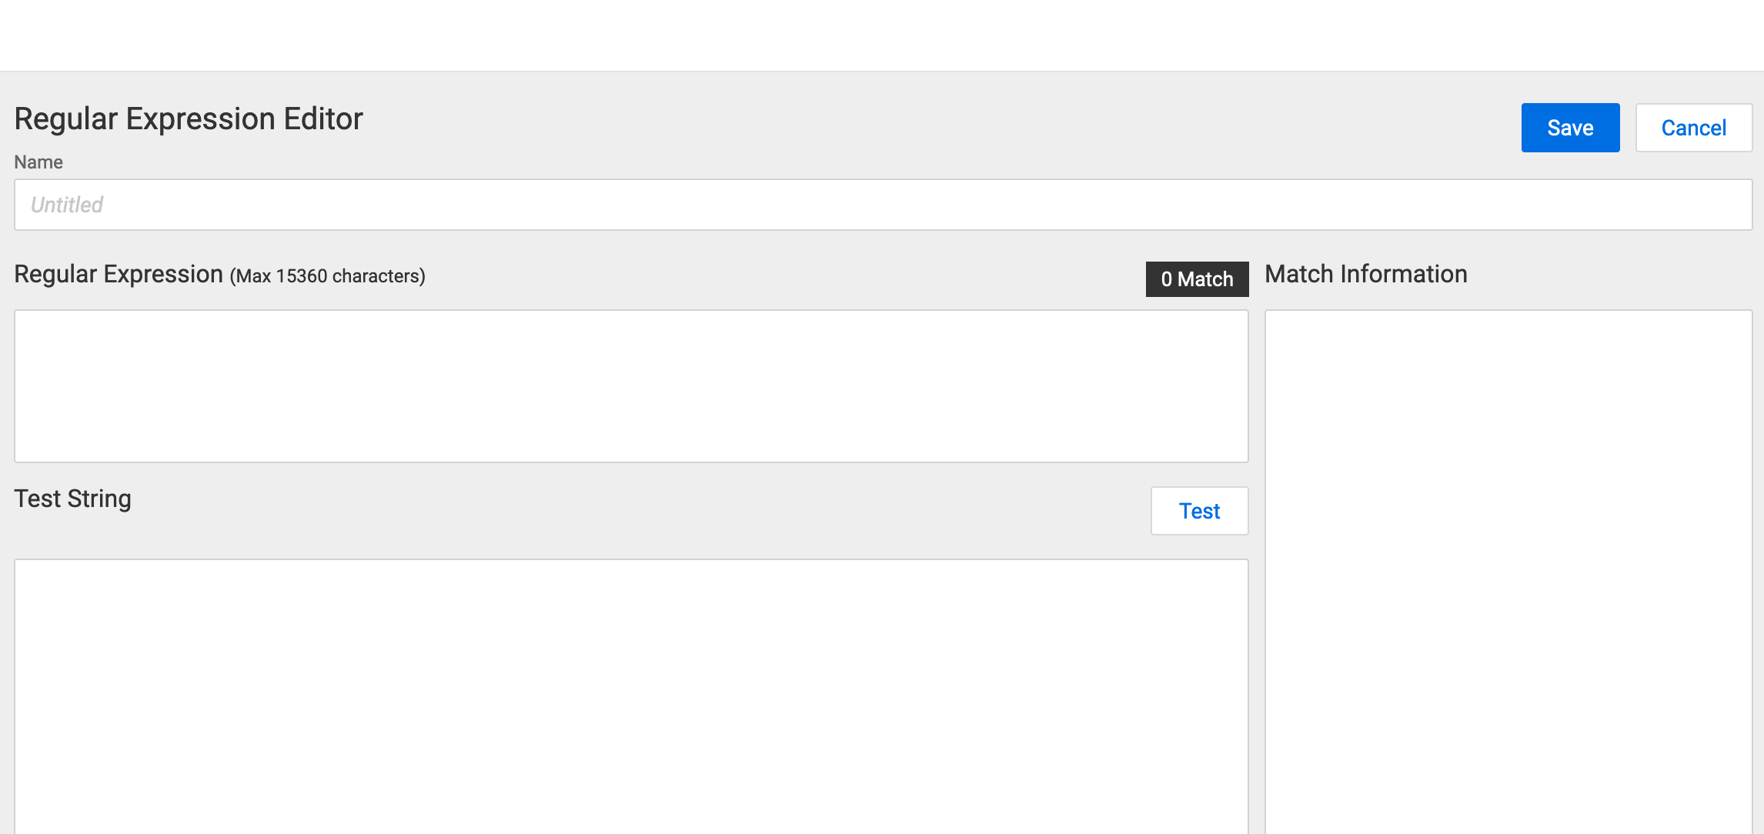Click the Regular Expression section label
Image resolution: width=1764 pixels, height=834 pixels.
click(x=118, y=274)
